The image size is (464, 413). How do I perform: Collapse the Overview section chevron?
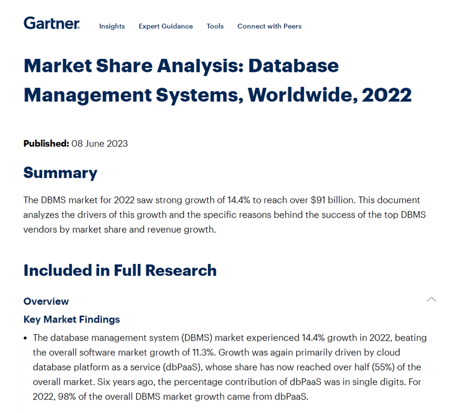pyautogui.click(x=431, y=299)
